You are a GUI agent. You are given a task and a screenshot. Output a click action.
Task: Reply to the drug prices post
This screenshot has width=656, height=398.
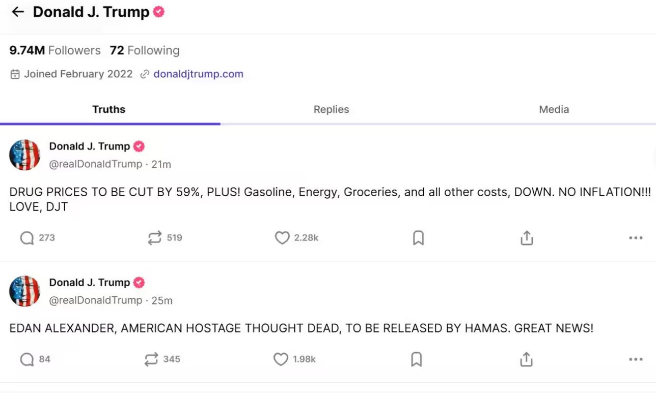[x=27, y=238]
